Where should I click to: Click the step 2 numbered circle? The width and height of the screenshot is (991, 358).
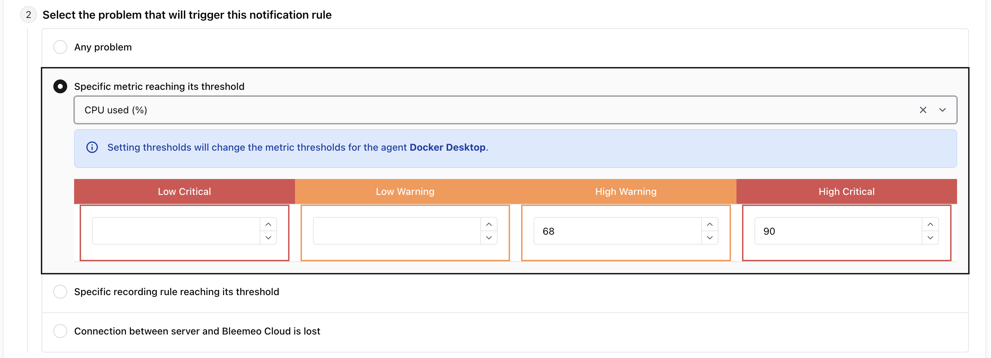click(28, 15)
